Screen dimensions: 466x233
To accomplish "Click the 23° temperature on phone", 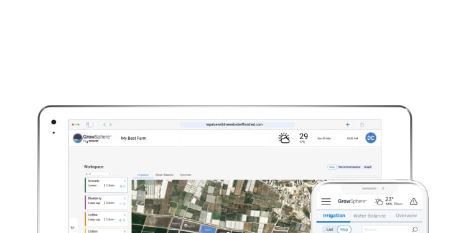I will [x=389, y=199].
